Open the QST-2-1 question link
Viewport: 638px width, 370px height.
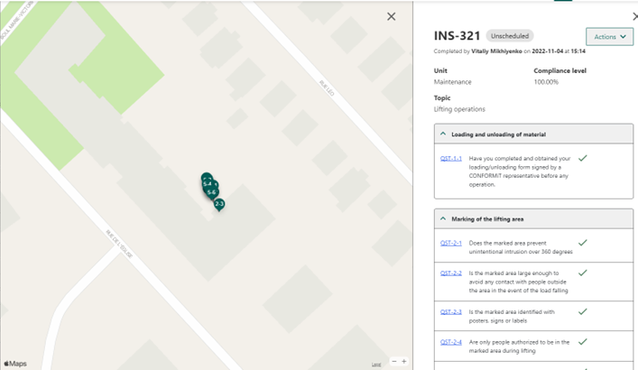point(451,243)
